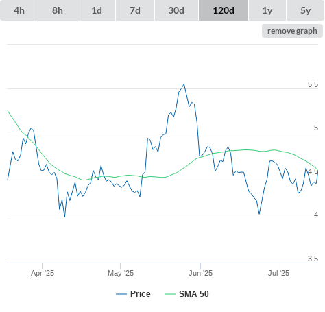Show the 1d chart range
This screenshot has height=312, width=325.
click(x=97, y=10)
